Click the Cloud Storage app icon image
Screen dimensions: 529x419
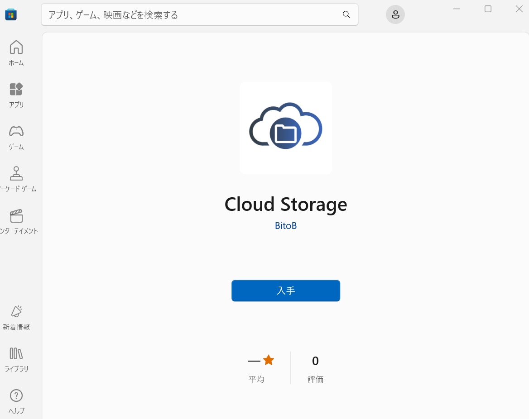[x=285, y=128]
